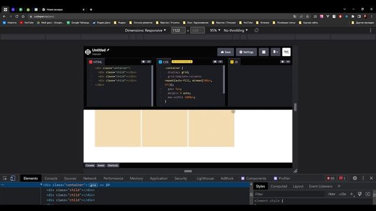The height and width of the screenshot is (211, 376).
Task: Click the styles Filter input
Action: [289, 194]
